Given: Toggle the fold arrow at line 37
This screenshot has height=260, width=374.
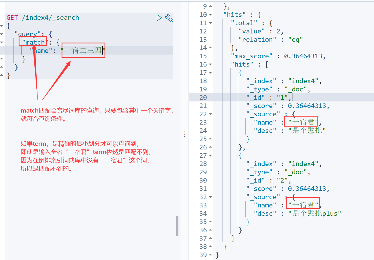Looking at the screenshot, I should pos(210,238).
